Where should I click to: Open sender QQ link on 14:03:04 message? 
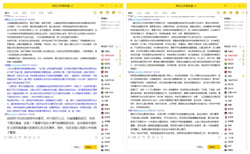pos(13,20)
